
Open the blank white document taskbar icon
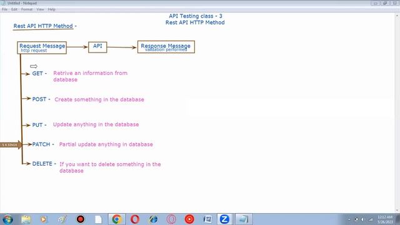tap(98, 219)
